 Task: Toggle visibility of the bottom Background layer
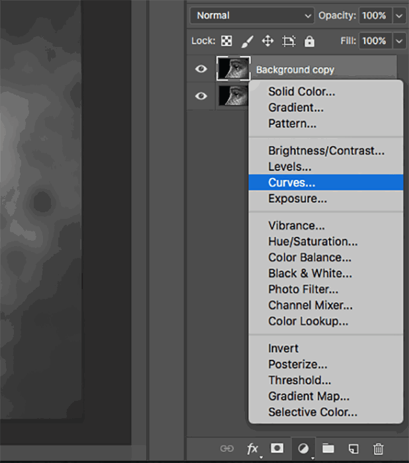click(201, 96)
